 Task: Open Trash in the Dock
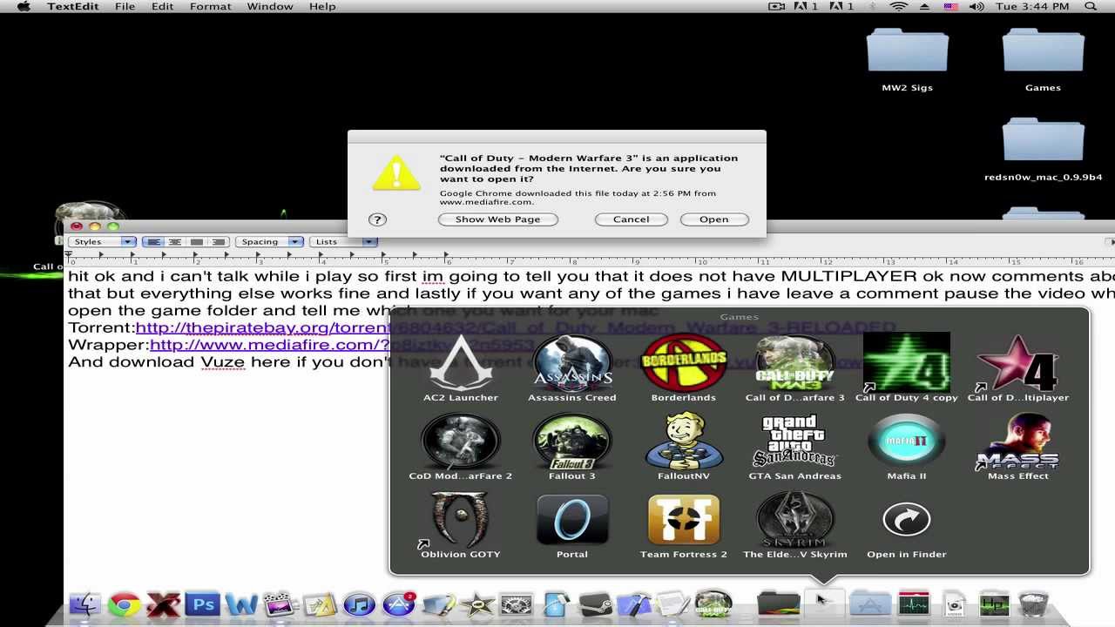click(1033, 604)
